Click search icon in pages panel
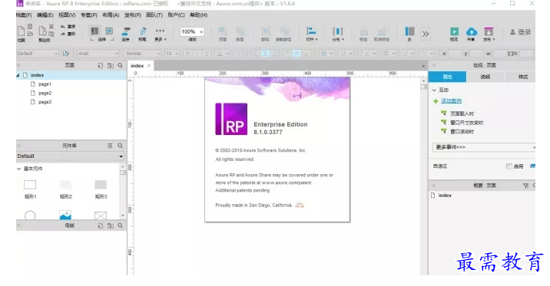550x286 pixels. (121, 65)
